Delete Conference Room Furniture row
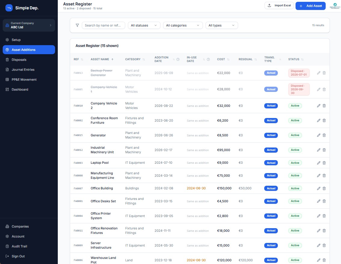 (324, 120)
